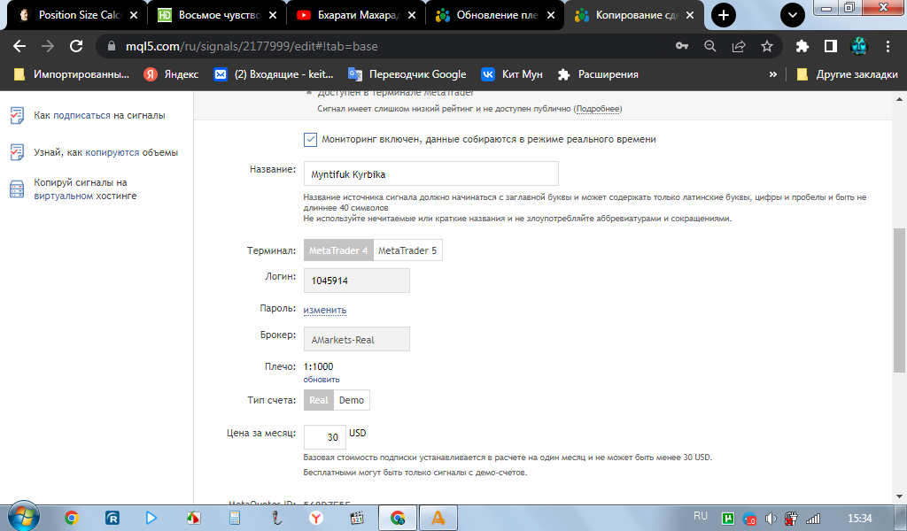
Task: Share this page via share icon
Action: (x=739, y=46)
